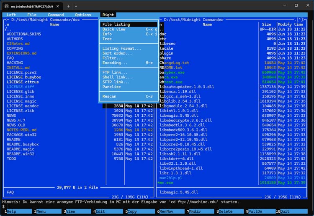Screen dimensions: 314x216
Task: Select libz.1.3.1.dll in right panel
Action: pyautogui.click(x=175, y=173)
